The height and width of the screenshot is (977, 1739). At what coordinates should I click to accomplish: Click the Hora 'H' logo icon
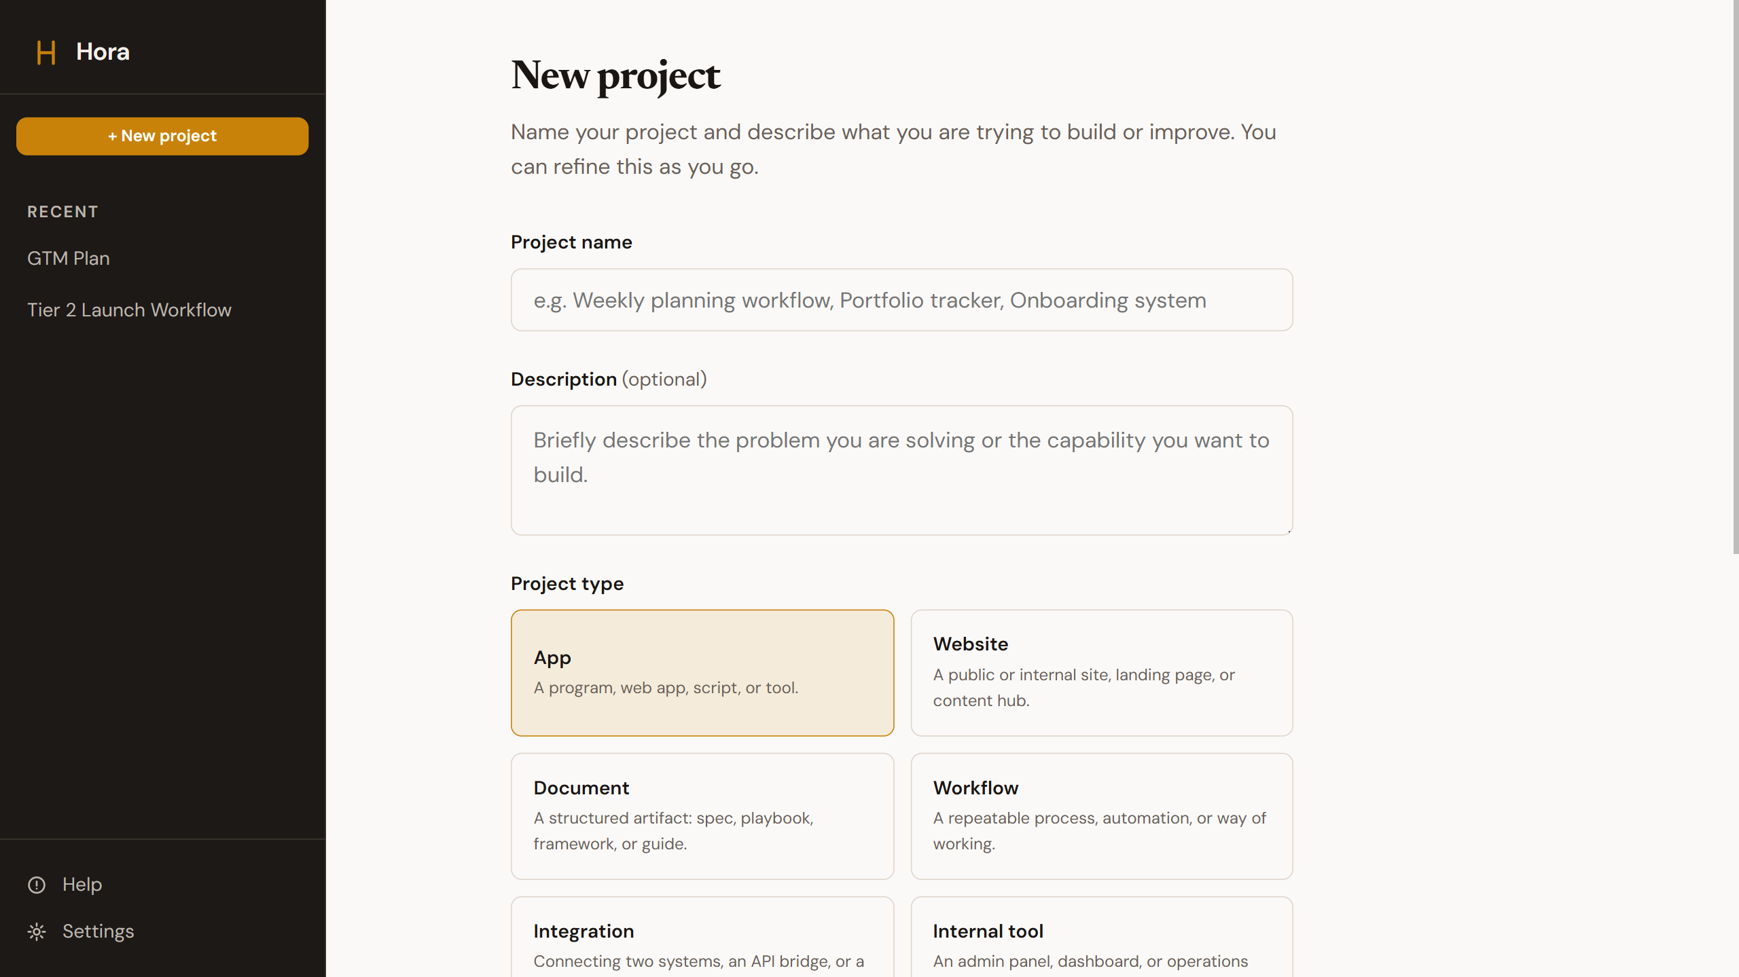(45, 52)
